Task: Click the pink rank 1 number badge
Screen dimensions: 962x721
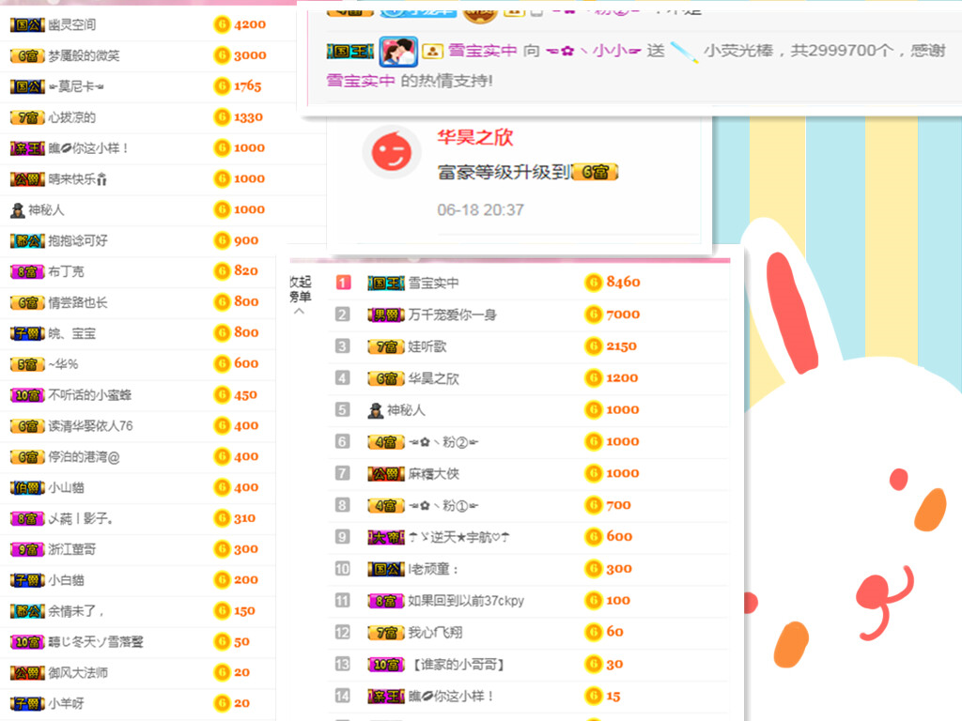Action: [x=343, y=283]
